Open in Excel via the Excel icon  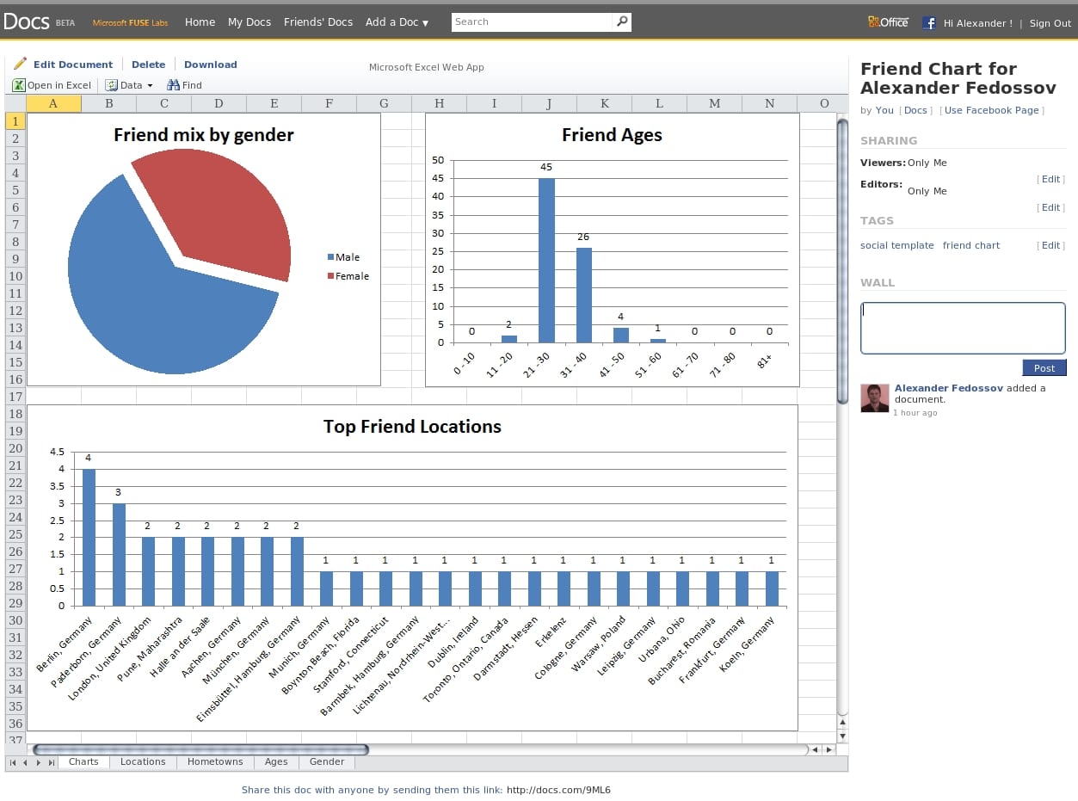19,85
